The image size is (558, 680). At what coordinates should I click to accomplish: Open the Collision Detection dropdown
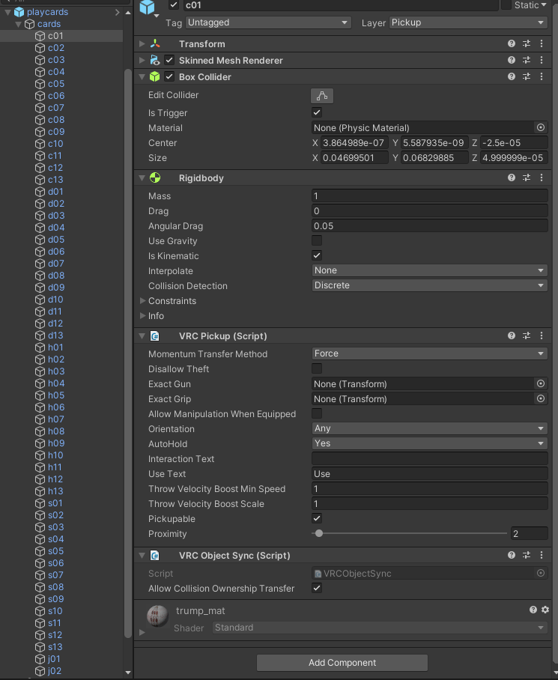429,285
